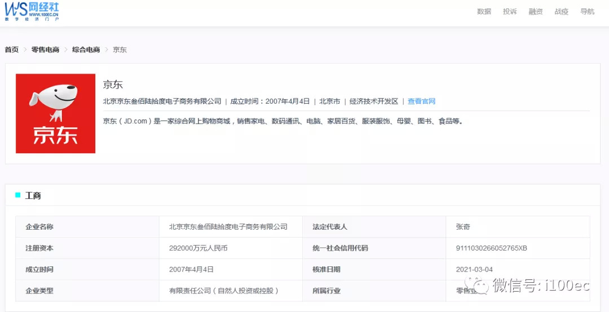Go to the 融资 section
The width and height of the screenshot is (609, 312).
[x=536, y=11]
